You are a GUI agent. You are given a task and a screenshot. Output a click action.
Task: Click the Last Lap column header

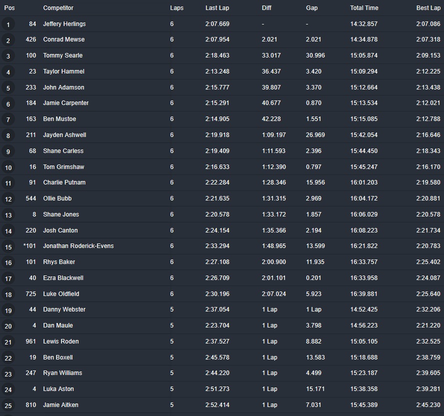click(216, 8)
